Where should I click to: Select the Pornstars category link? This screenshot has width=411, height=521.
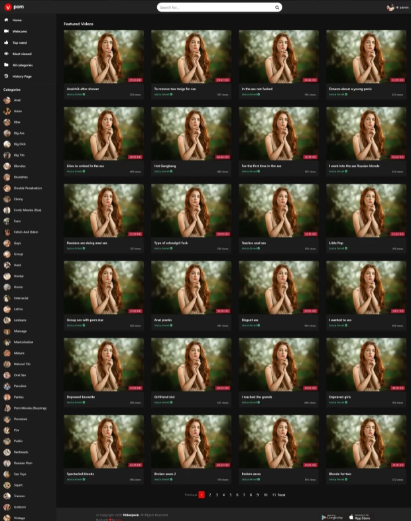point(21,419)
